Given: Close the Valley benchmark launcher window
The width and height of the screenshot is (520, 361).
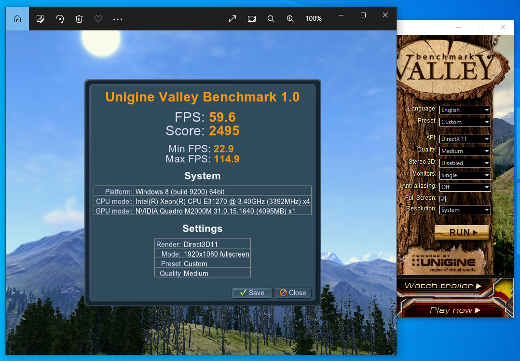Looking at the screenshot, I should pos(503,27).
